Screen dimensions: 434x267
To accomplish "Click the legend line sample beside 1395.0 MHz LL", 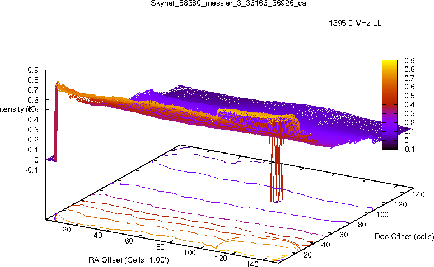I will coord(398,23).
